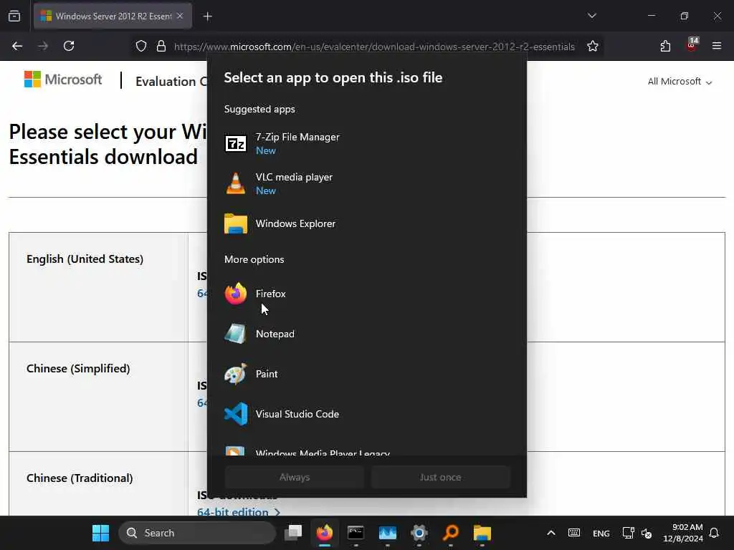Image resolution: width=734 pixels, height=550 pixels.
Task: Show hidden system tray icons
Action: pos(551,533)
